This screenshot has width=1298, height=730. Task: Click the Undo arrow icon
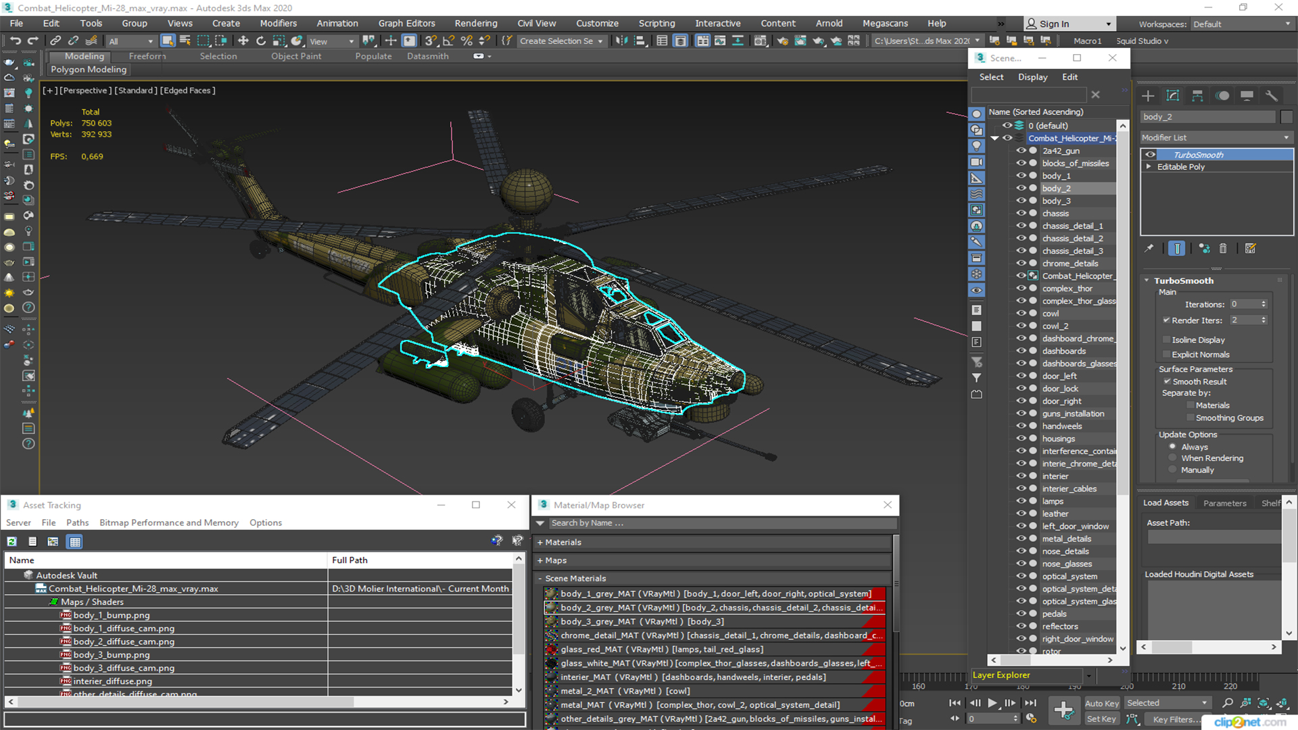(15, 41)
